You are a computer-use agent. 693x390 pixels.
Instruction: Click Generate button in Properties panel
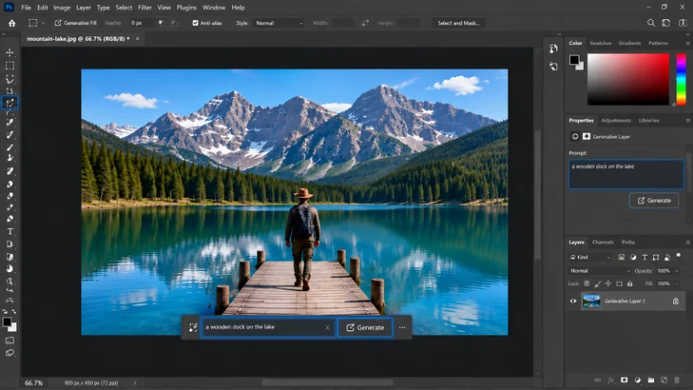coord(654,201)
